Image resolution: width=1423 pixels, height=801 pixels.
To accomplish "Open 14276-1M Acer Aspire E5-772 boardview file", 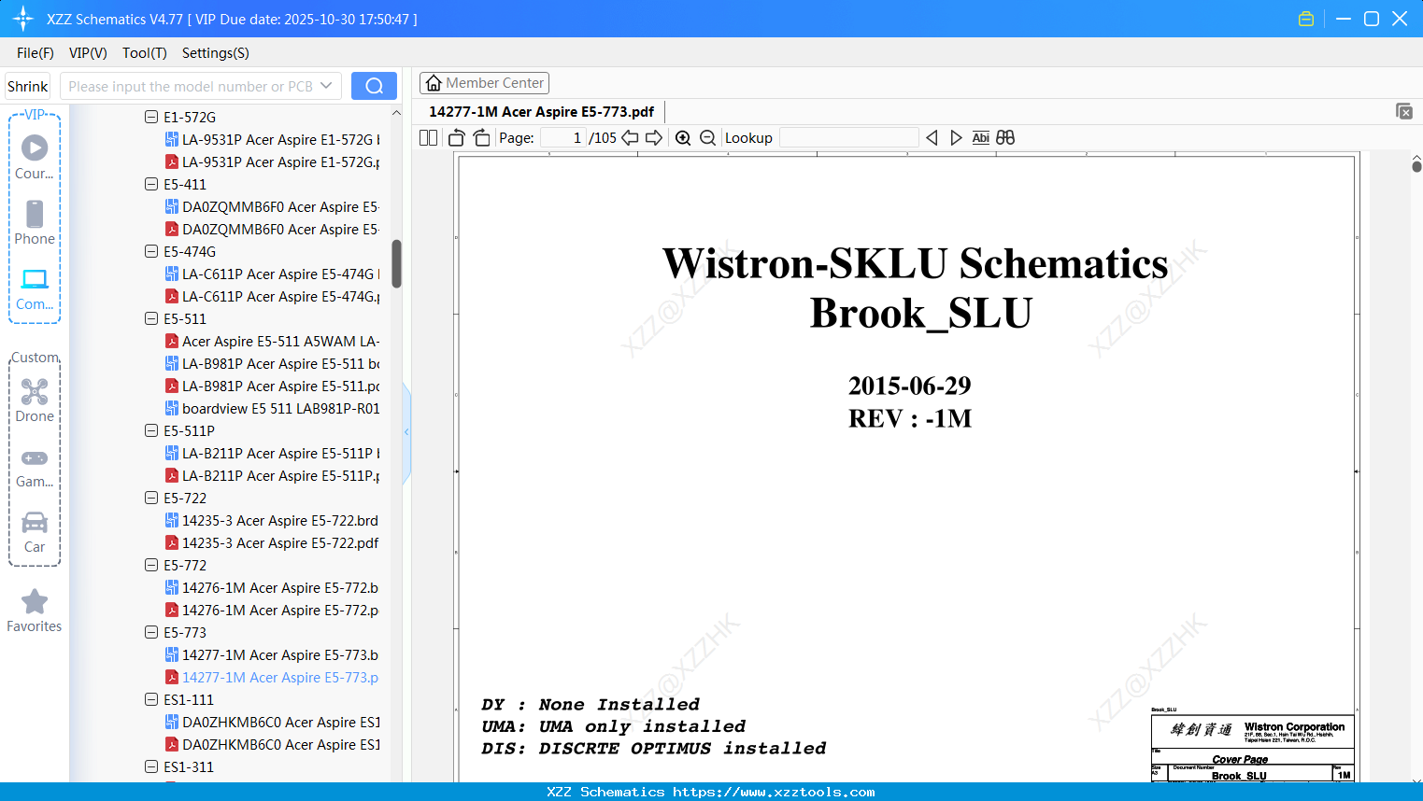I will click(x=272, y=587).
